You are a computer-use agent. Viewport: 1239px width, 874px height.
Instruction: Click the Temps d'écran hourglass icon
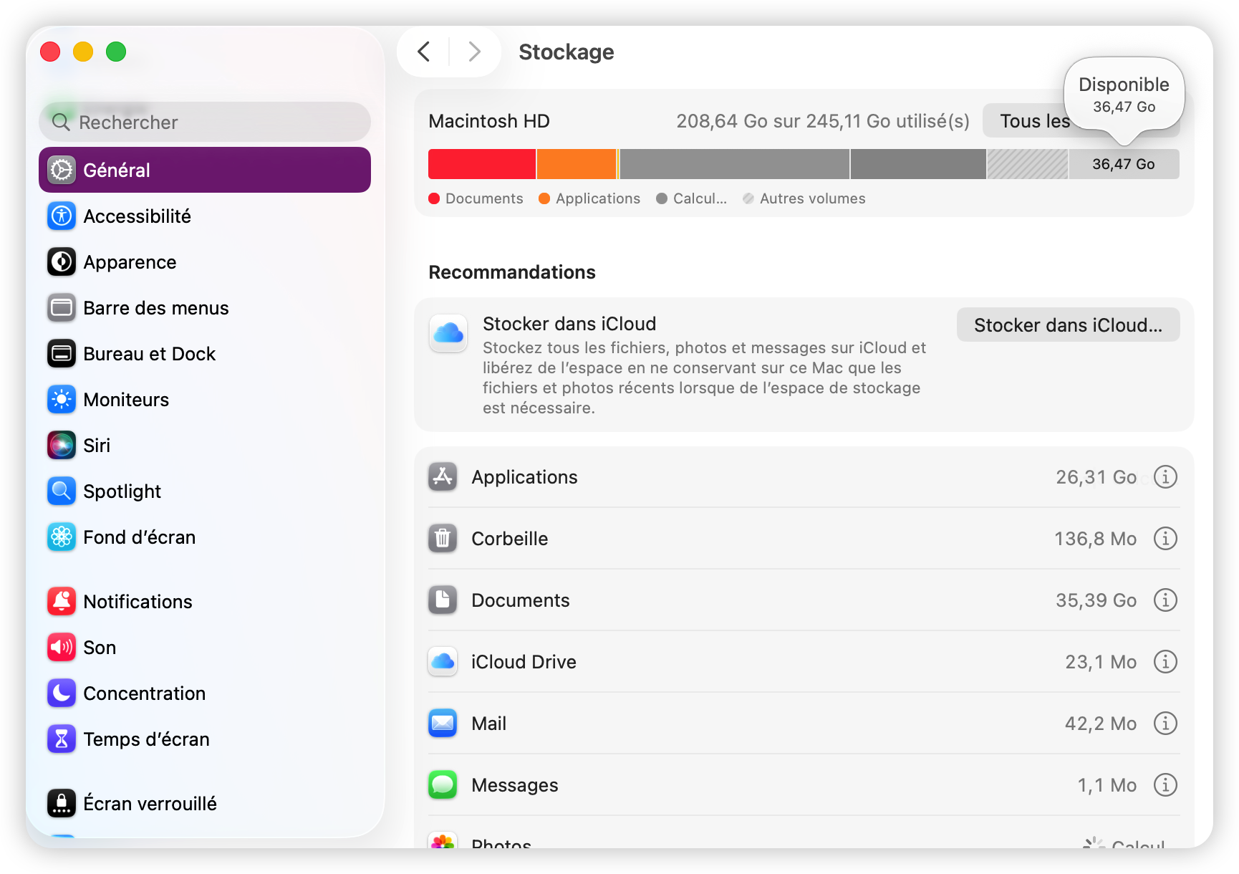click(62, 739)
